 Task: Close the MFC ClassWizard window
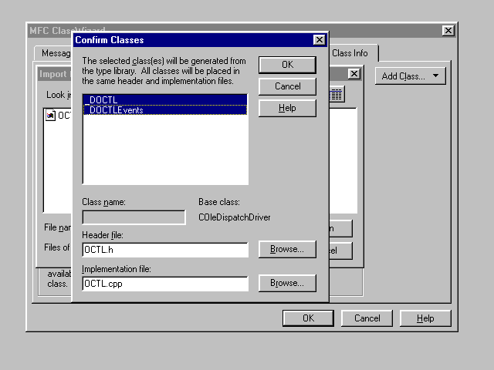448,31
